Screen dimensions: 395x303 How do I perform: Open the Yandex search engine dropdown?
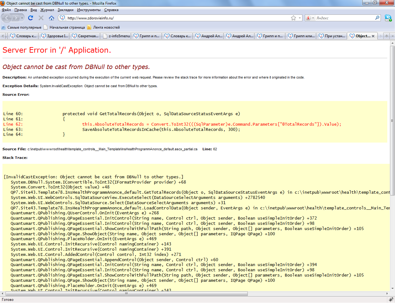click(310, 18)
